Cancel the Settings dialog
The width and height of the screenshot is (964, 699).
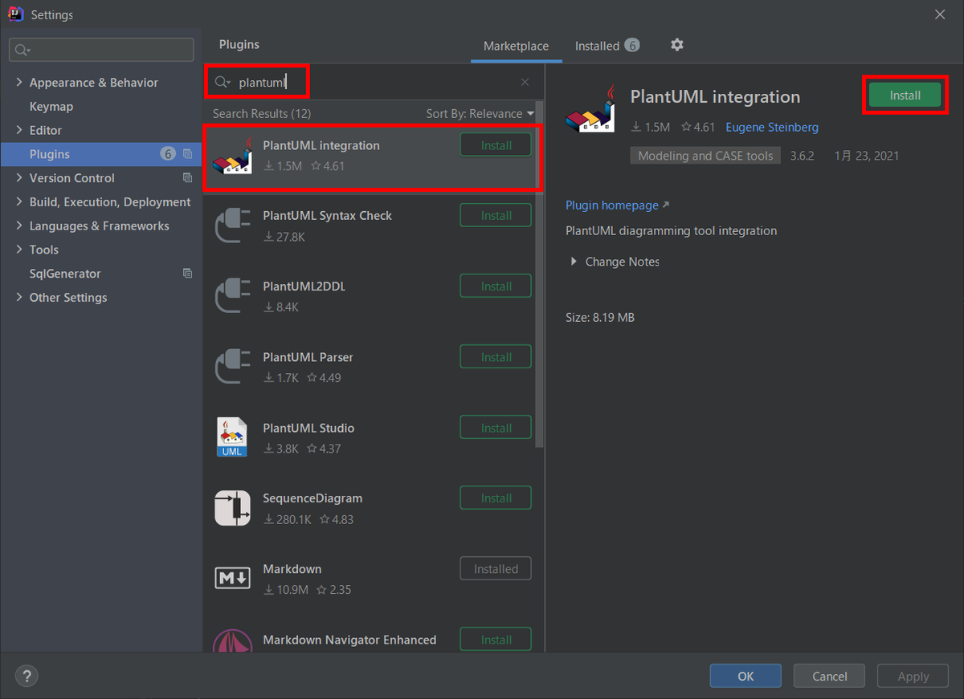(829, 676)
